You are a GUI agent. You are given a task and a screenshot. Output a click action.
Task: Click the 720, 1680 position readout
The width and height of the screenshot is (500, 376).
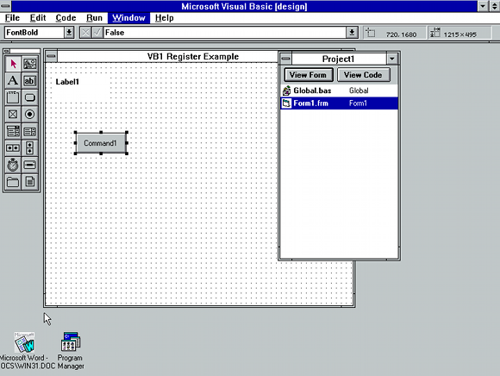[x=401, y=34]
